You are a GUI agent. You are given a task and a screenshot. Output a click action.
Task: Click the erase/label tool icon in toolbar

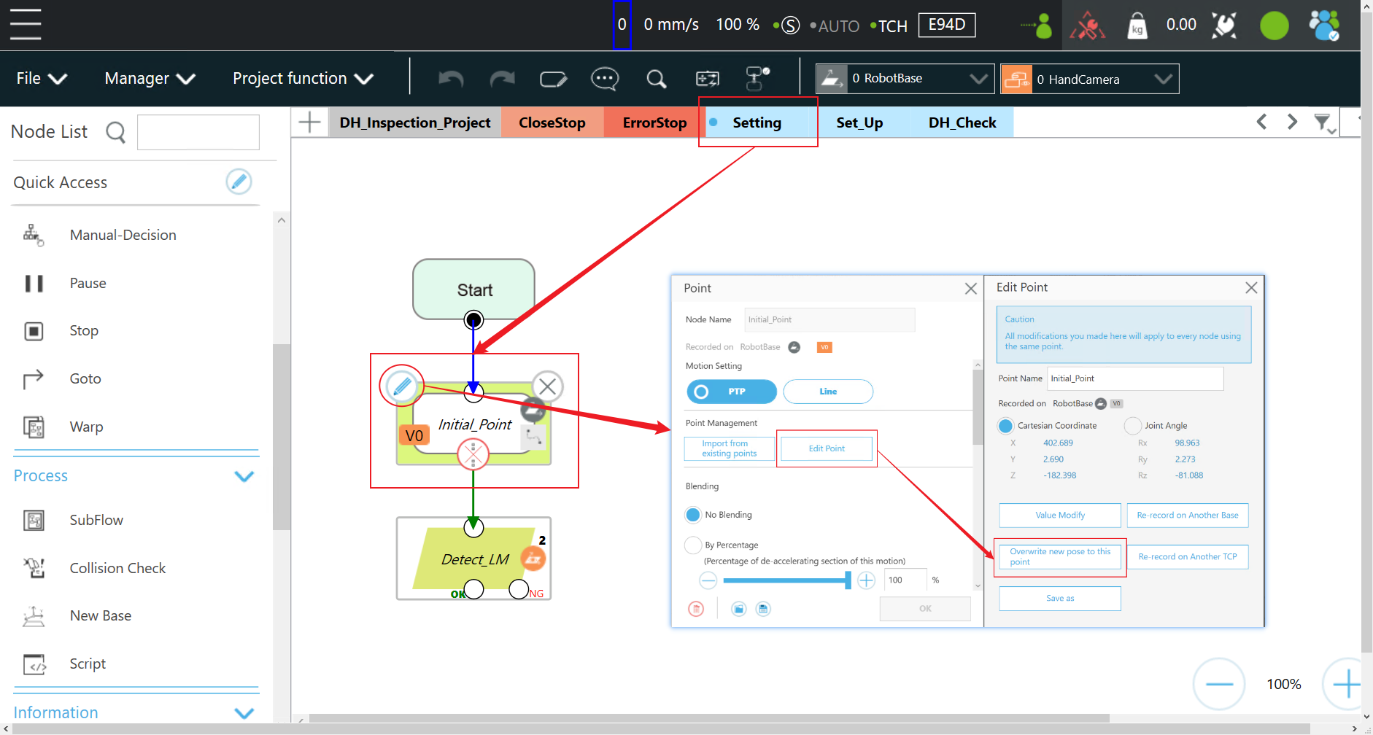(553, 79)
